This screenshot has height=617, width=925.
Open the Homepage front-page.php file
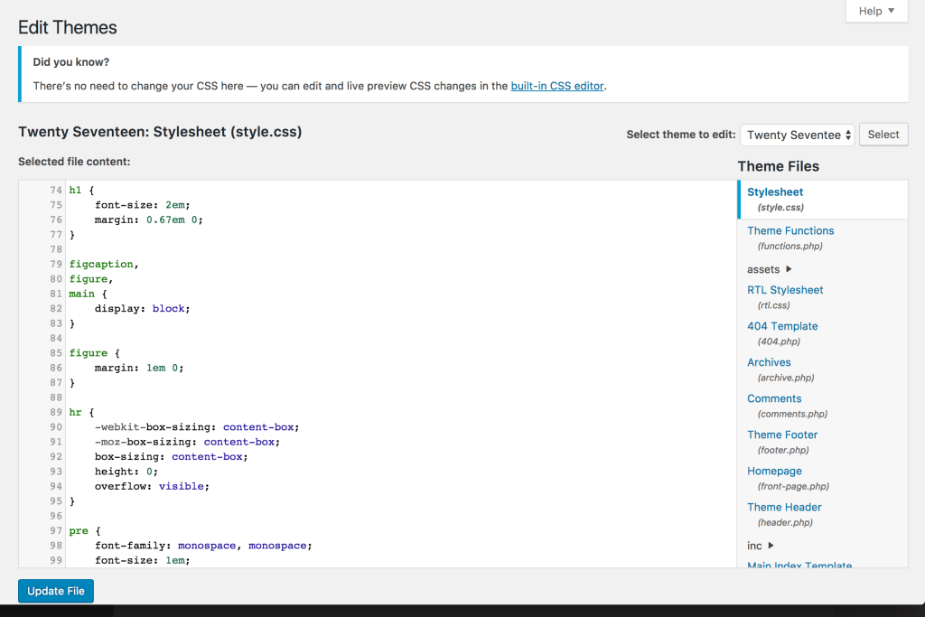click(x=774, y=471)
